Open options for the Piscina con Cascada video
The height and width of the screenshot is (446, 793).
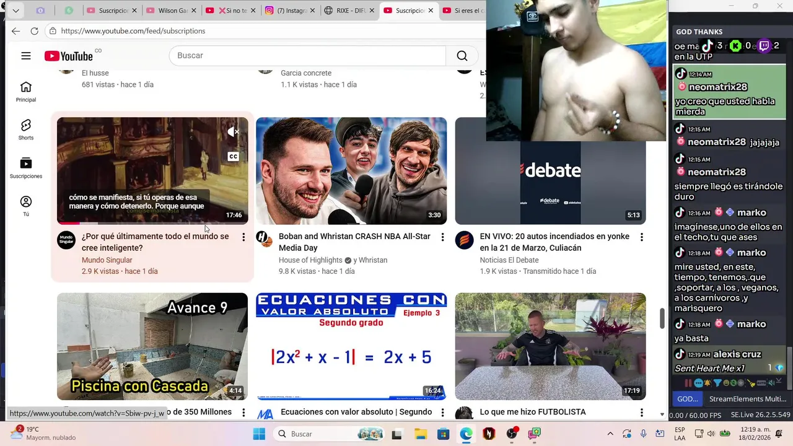click(x=243, y=413)
